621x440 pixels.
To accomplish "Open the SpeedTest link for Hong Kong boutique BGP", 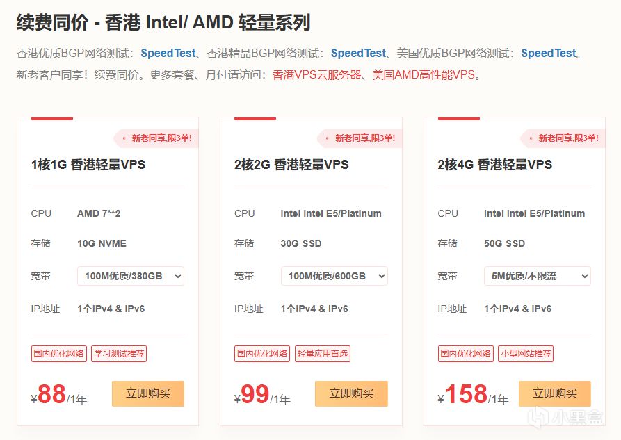I will click(357, 53).
